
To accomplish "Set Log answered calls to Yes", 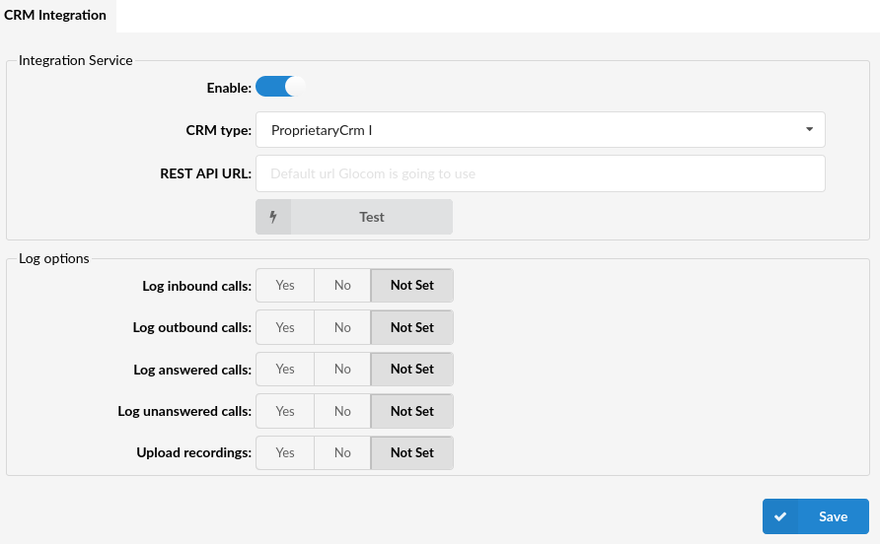I will tap(285, 369).
